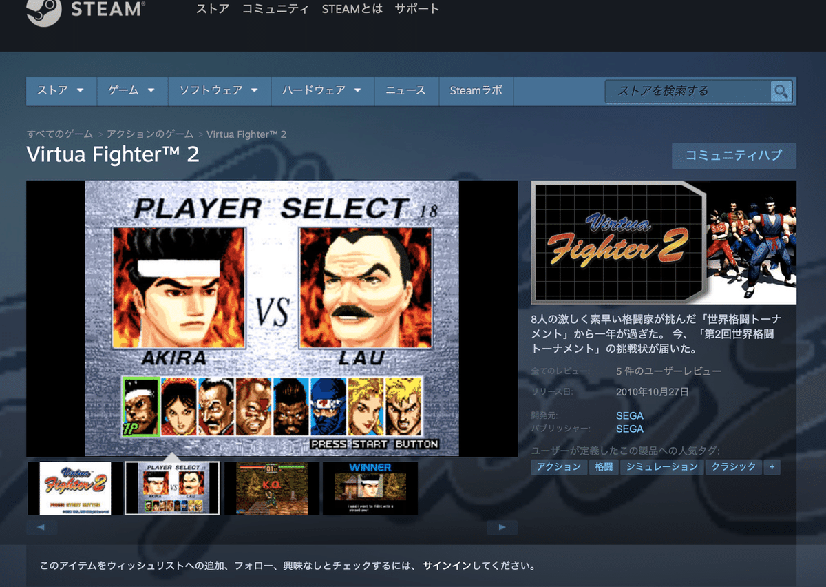Screen dimensions: 826x587
Task: Open the Steamラボ tab
Action: [x=476, y=91]
